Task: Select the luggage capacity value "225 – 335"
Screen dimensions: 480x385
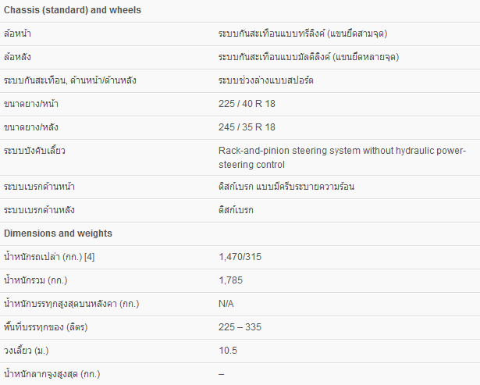Action: click(x=239, y=326)
